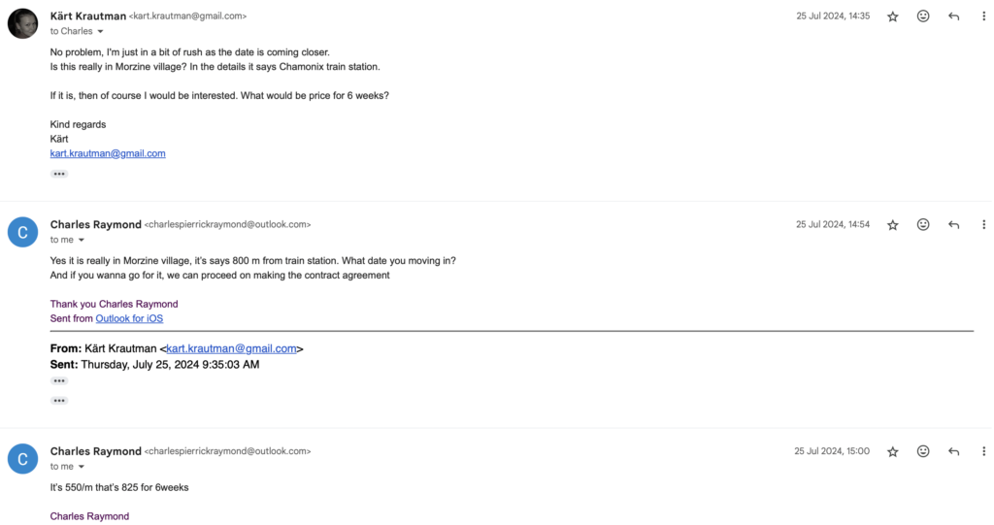Click Charles Raymond's avatar in 14:54 email
The width and height of the screenshot is (994, 525).
click(22, 232)
